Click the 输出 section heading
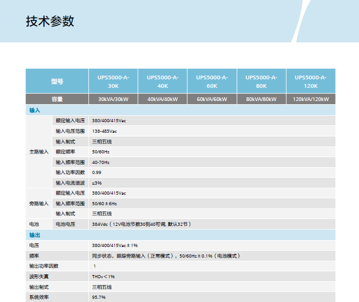Viewport: 359px width, 302px height. (35, 235)
